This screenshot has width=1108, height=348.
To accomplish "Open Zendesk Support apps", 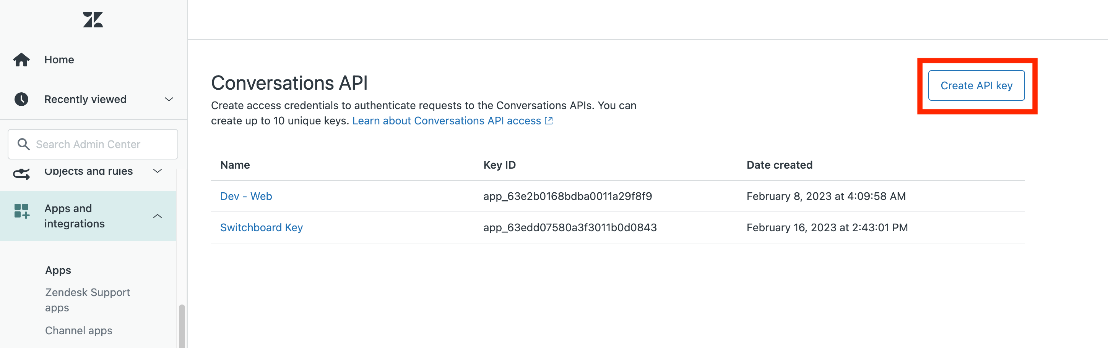I will (87, 300).
